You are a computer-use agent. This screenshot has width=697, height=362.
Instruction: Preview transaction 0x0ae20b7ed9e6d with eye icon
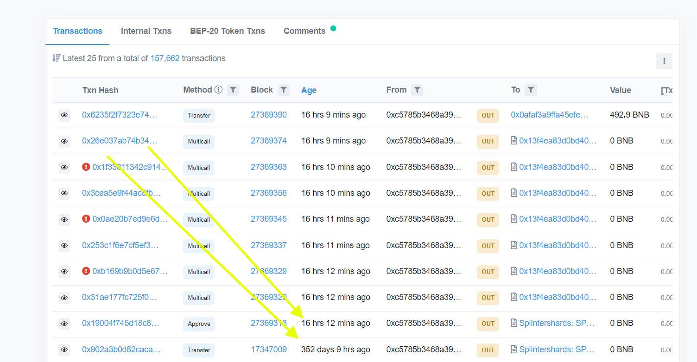(x=64, y=219)
